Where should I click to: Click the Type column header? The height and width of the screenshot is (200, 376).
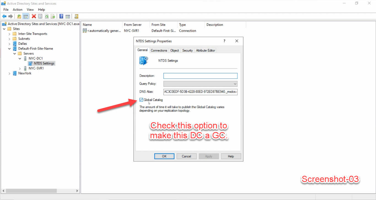point(191,25)
